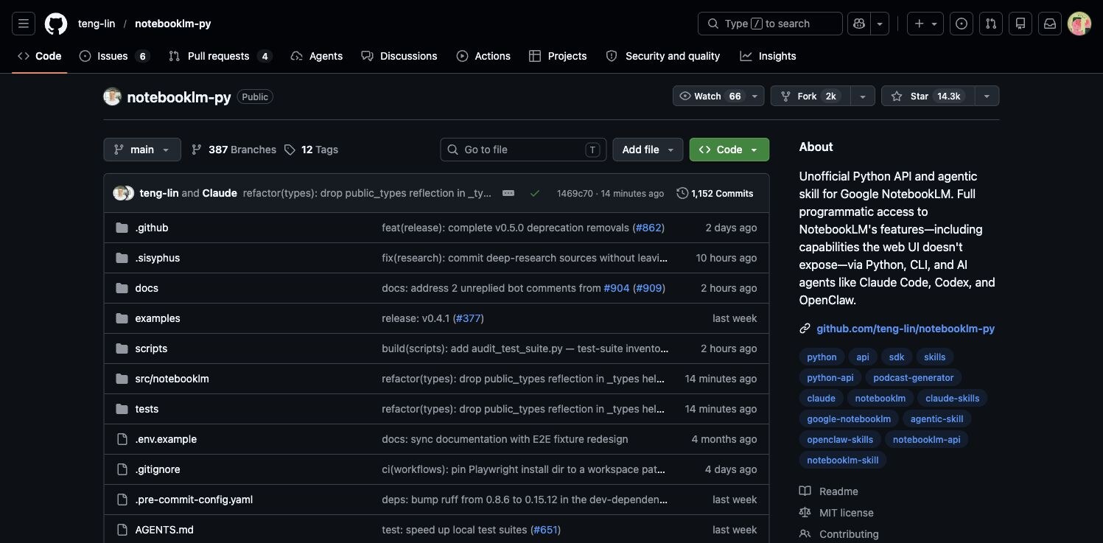This screenshot has width=1103, height=543.
Task: Click the tests folder icon
Action: (x=122, y=409)
